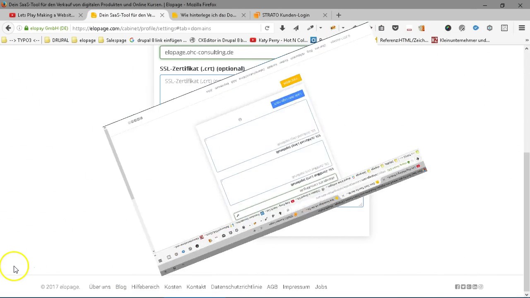Screen dimensions: 530x298
Task: Click the green padlock security icon
Action: (26, 28)
